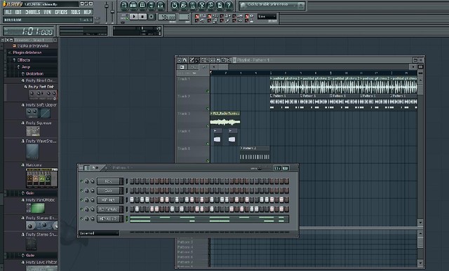Viewport: 449px width, 271px height.
Task: Toggle the red checkbox beside the eye icon
Action: click(247, 16)
